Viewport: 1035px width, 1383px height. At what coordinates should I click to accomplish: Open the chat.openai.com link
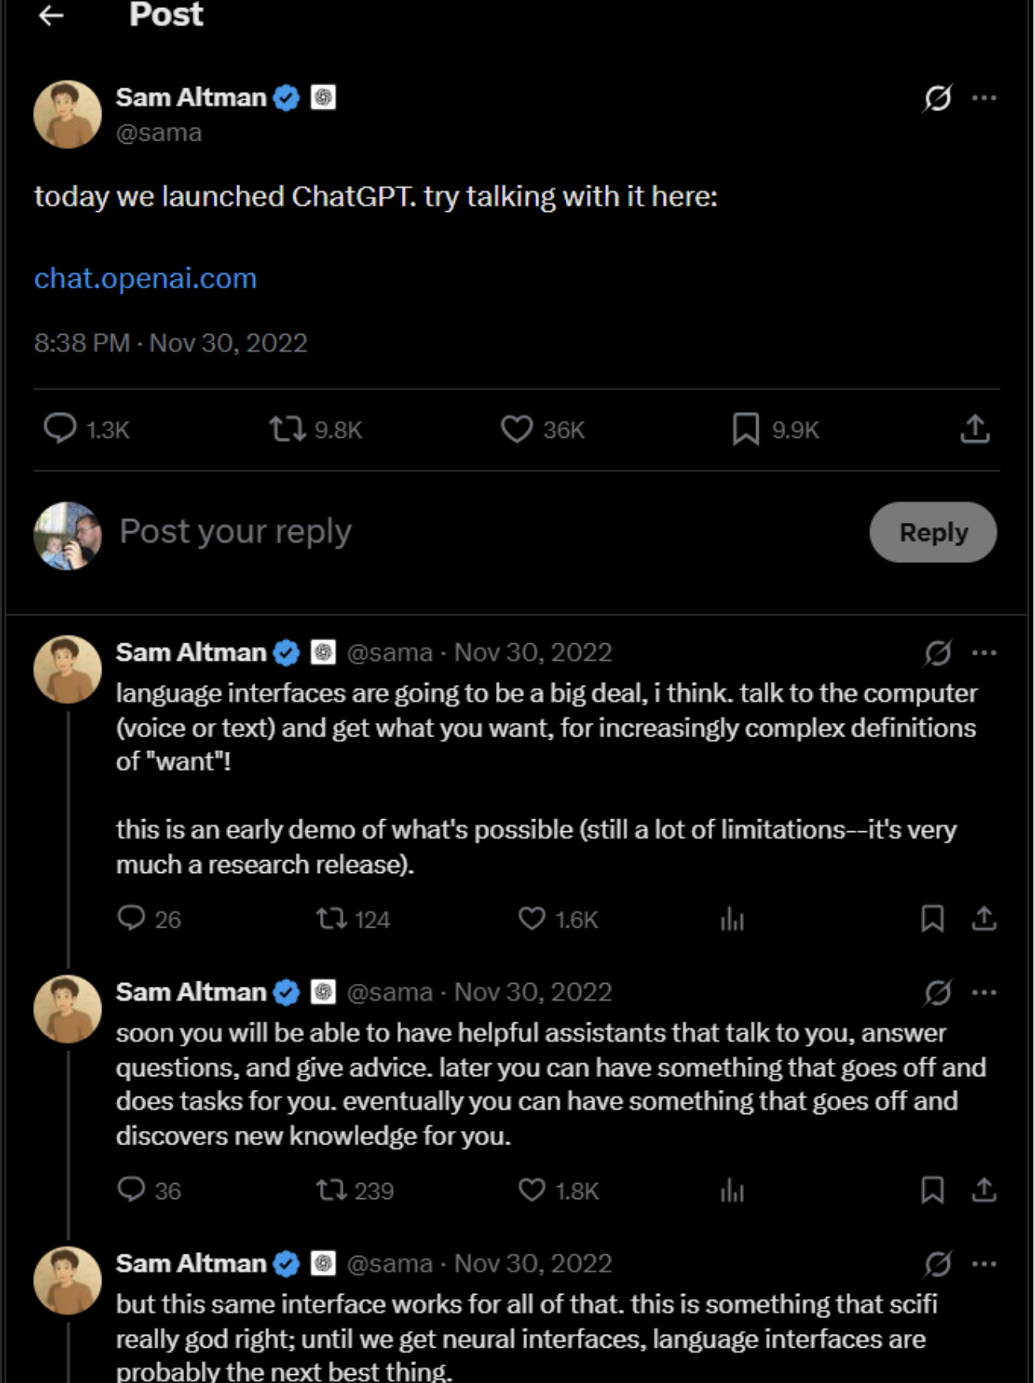pos(145,279)
